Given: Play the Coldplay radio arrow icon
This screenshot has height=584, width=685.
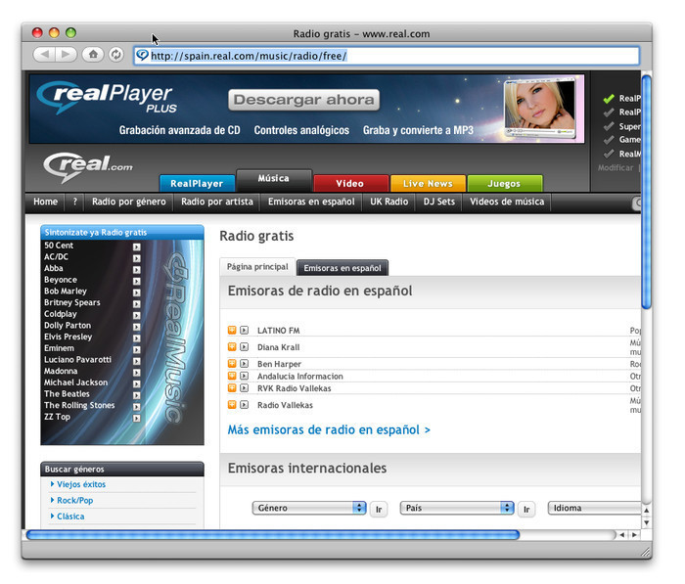Looking at the screenshot, I should 137,315.
